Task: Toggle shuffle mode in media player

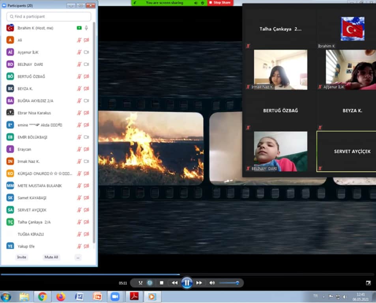Action: pos(140,283)
